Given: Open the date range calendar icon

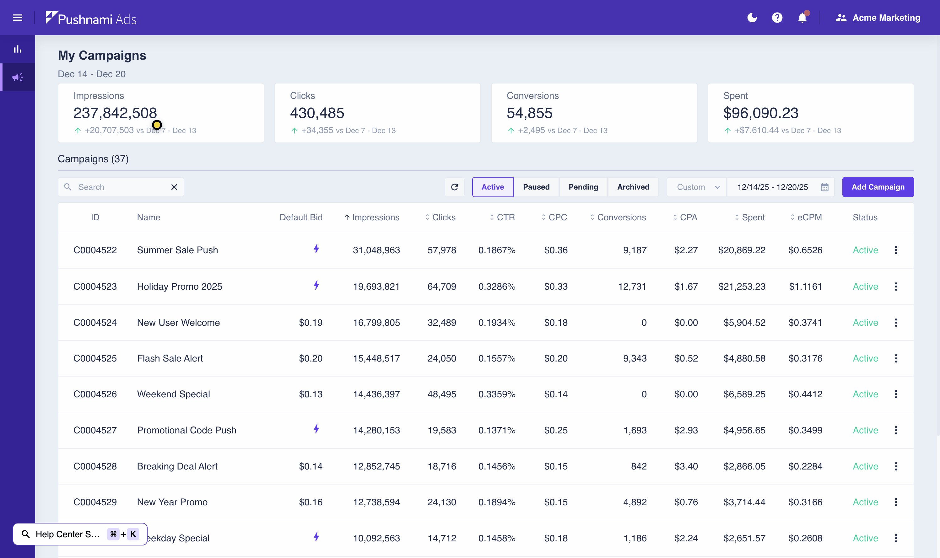Looking at the screenshot, I should 824,187.
